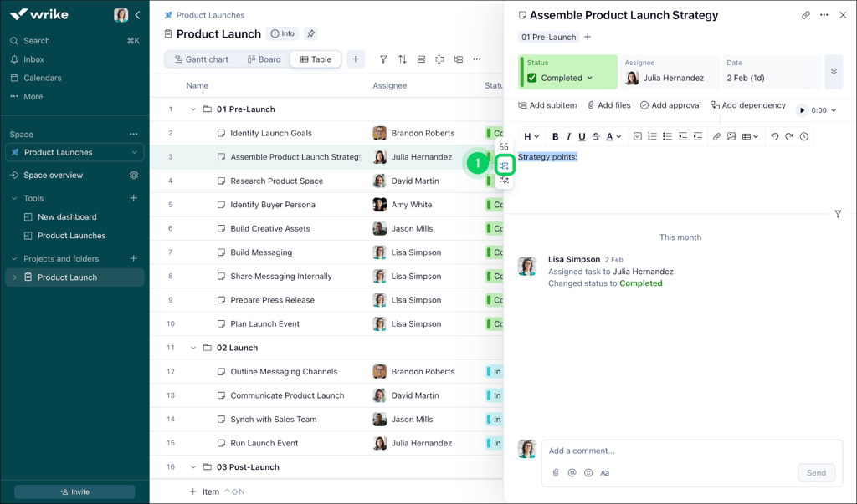Toggle bold formatting in the description toolbar
Viewport: 857px width, 504px height.
[x=556, y=136]
